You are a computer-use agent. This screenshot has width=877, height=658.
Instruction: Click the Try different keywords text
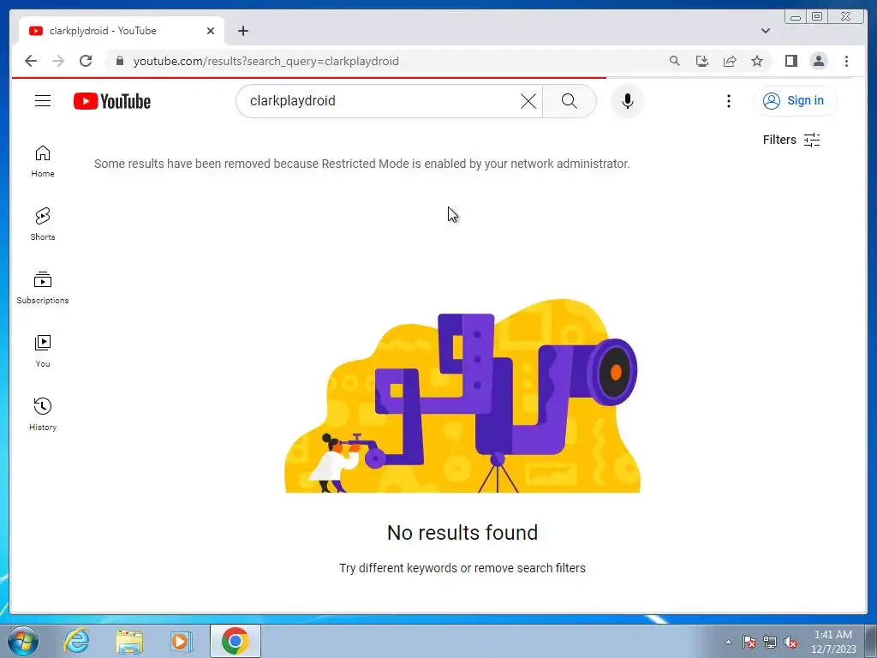462,568
